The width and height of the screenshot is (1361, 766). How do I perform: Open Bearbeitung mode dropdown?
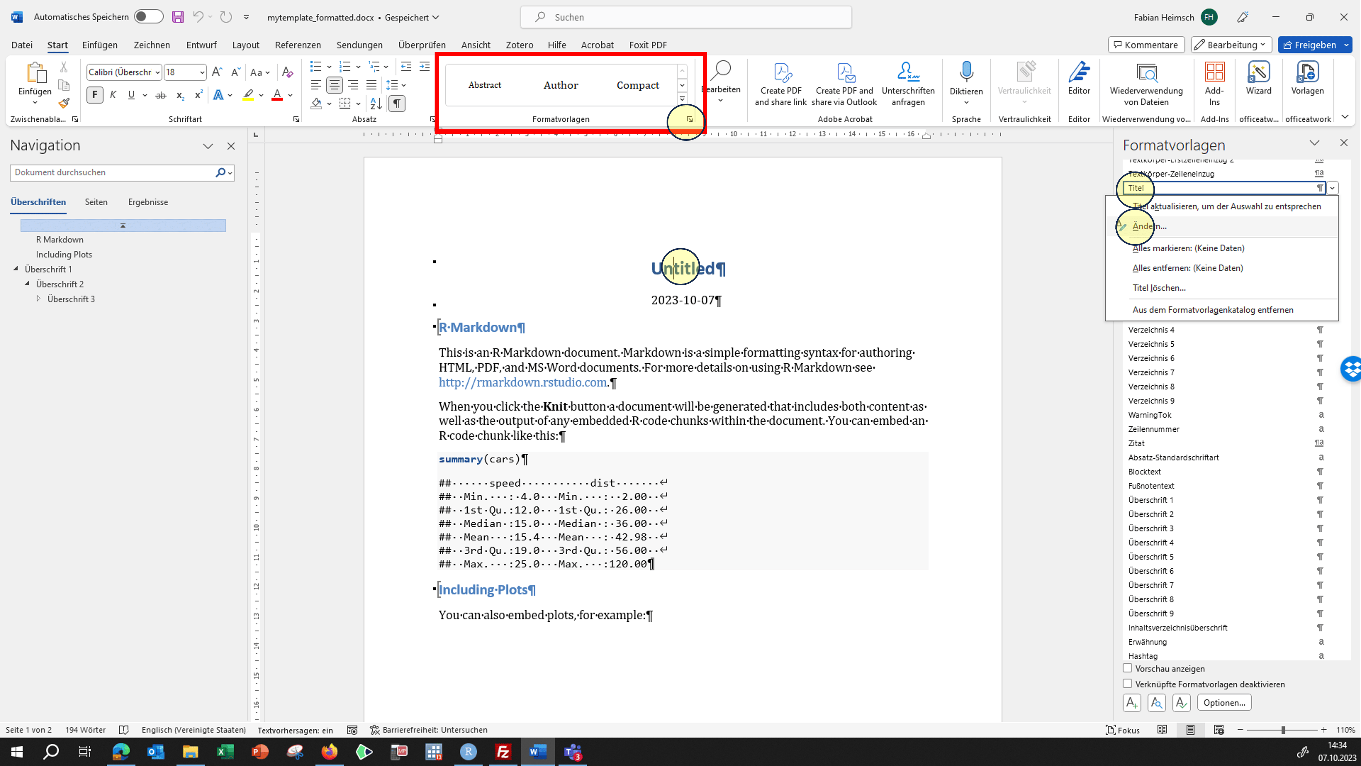point(1230,45)
